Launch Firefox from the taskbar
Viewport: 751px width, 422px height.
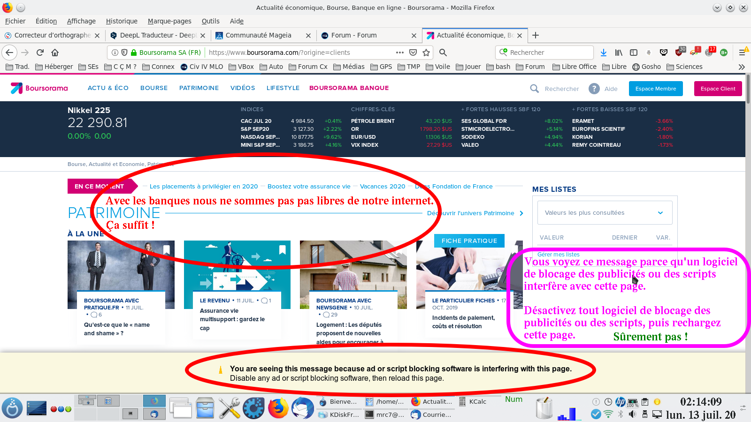pos(278,408)
